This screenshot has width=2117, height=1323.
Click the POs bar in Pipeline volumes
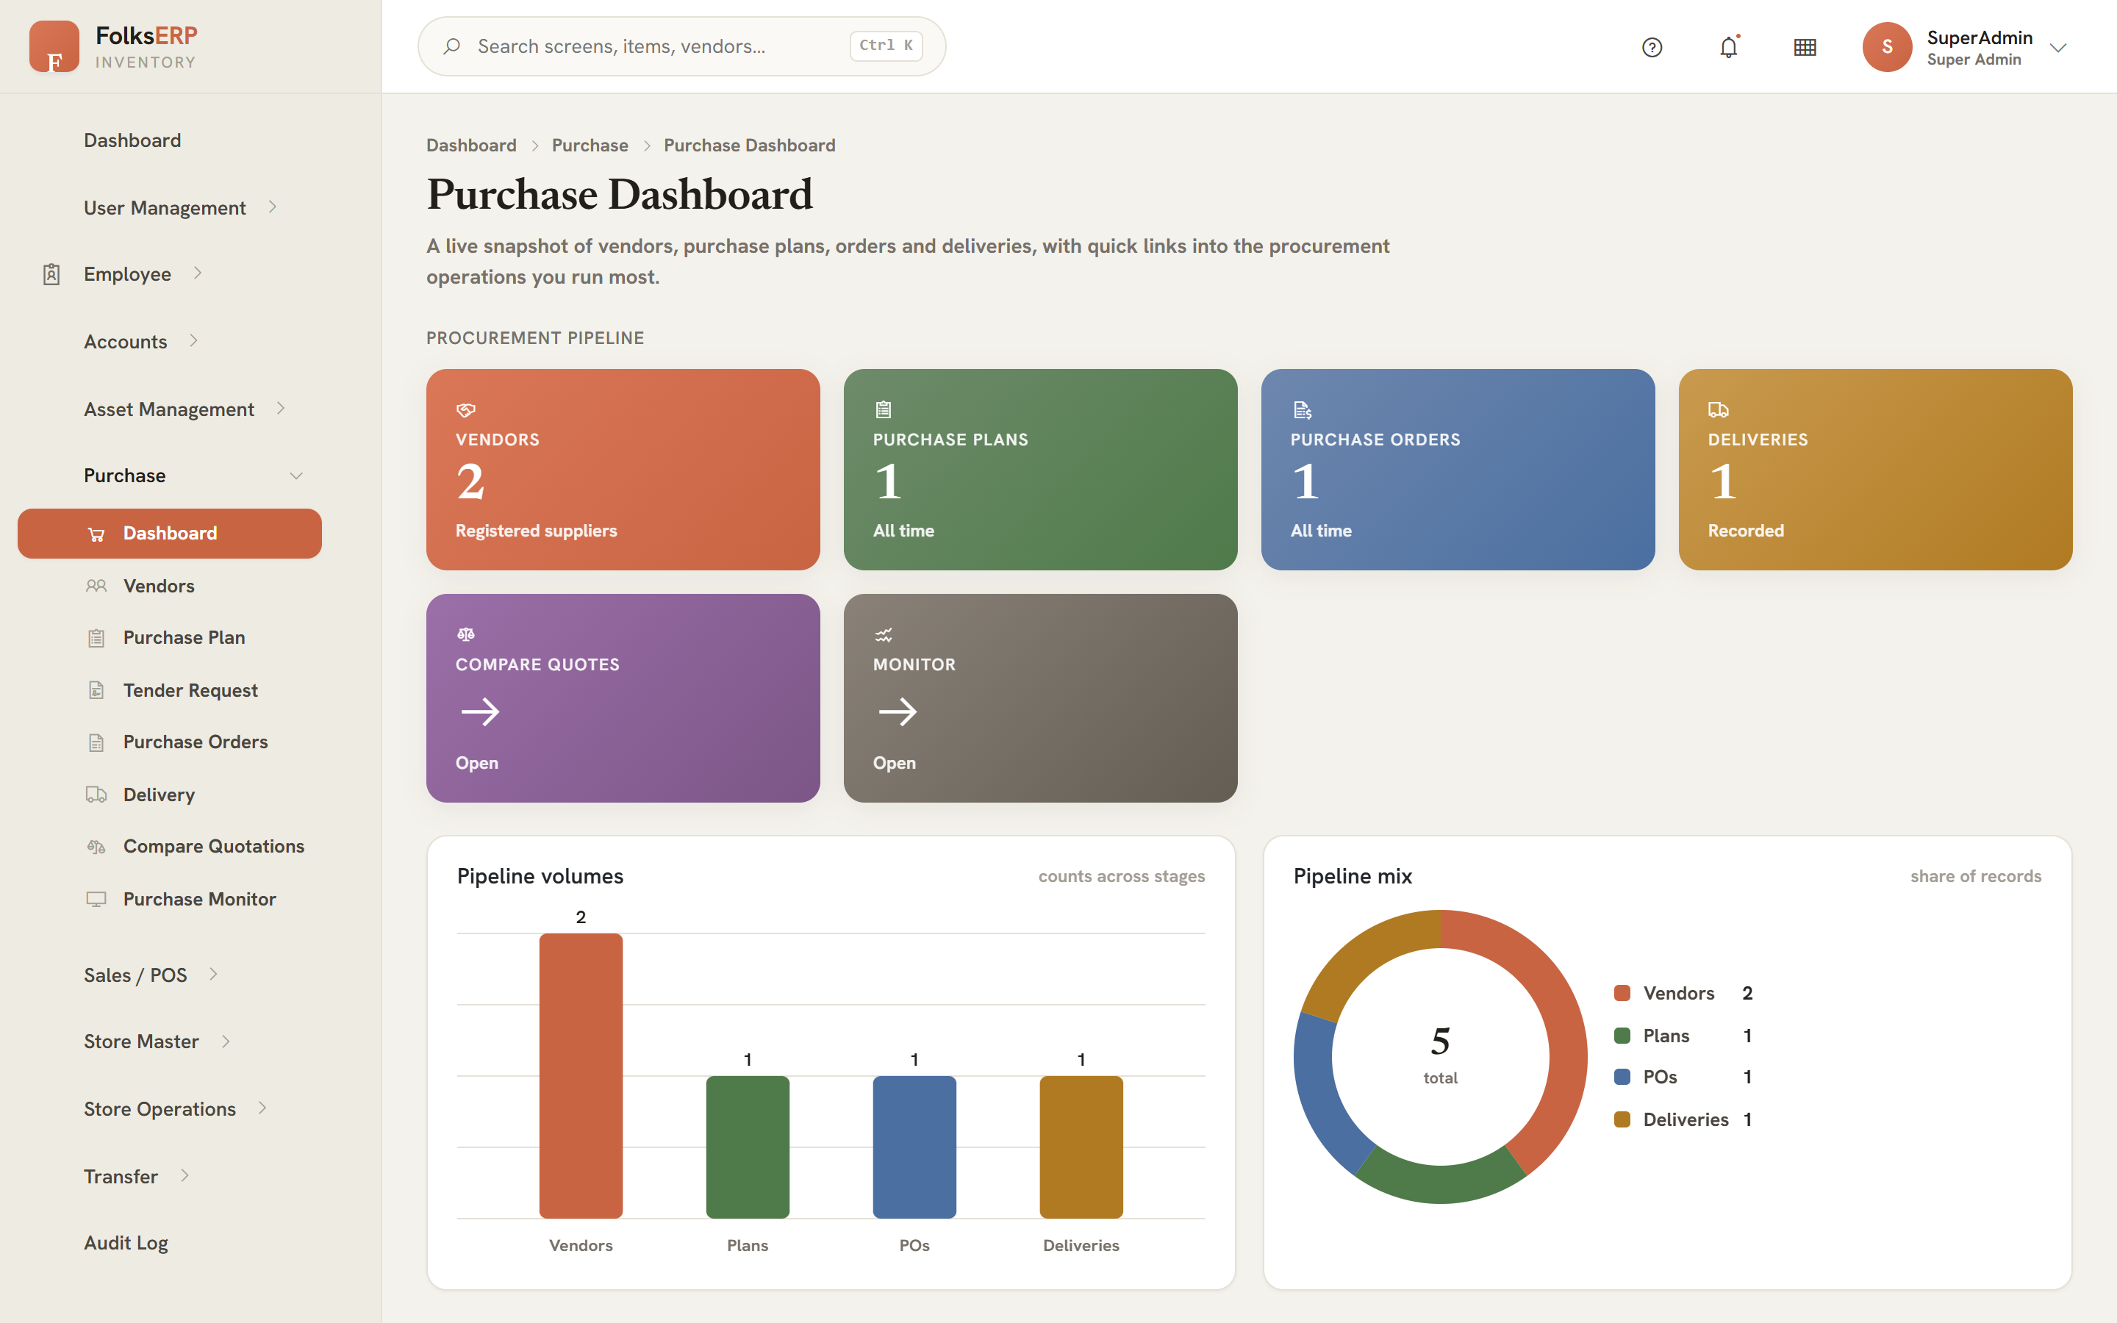pyautogui.click(x=914, y=1147)
